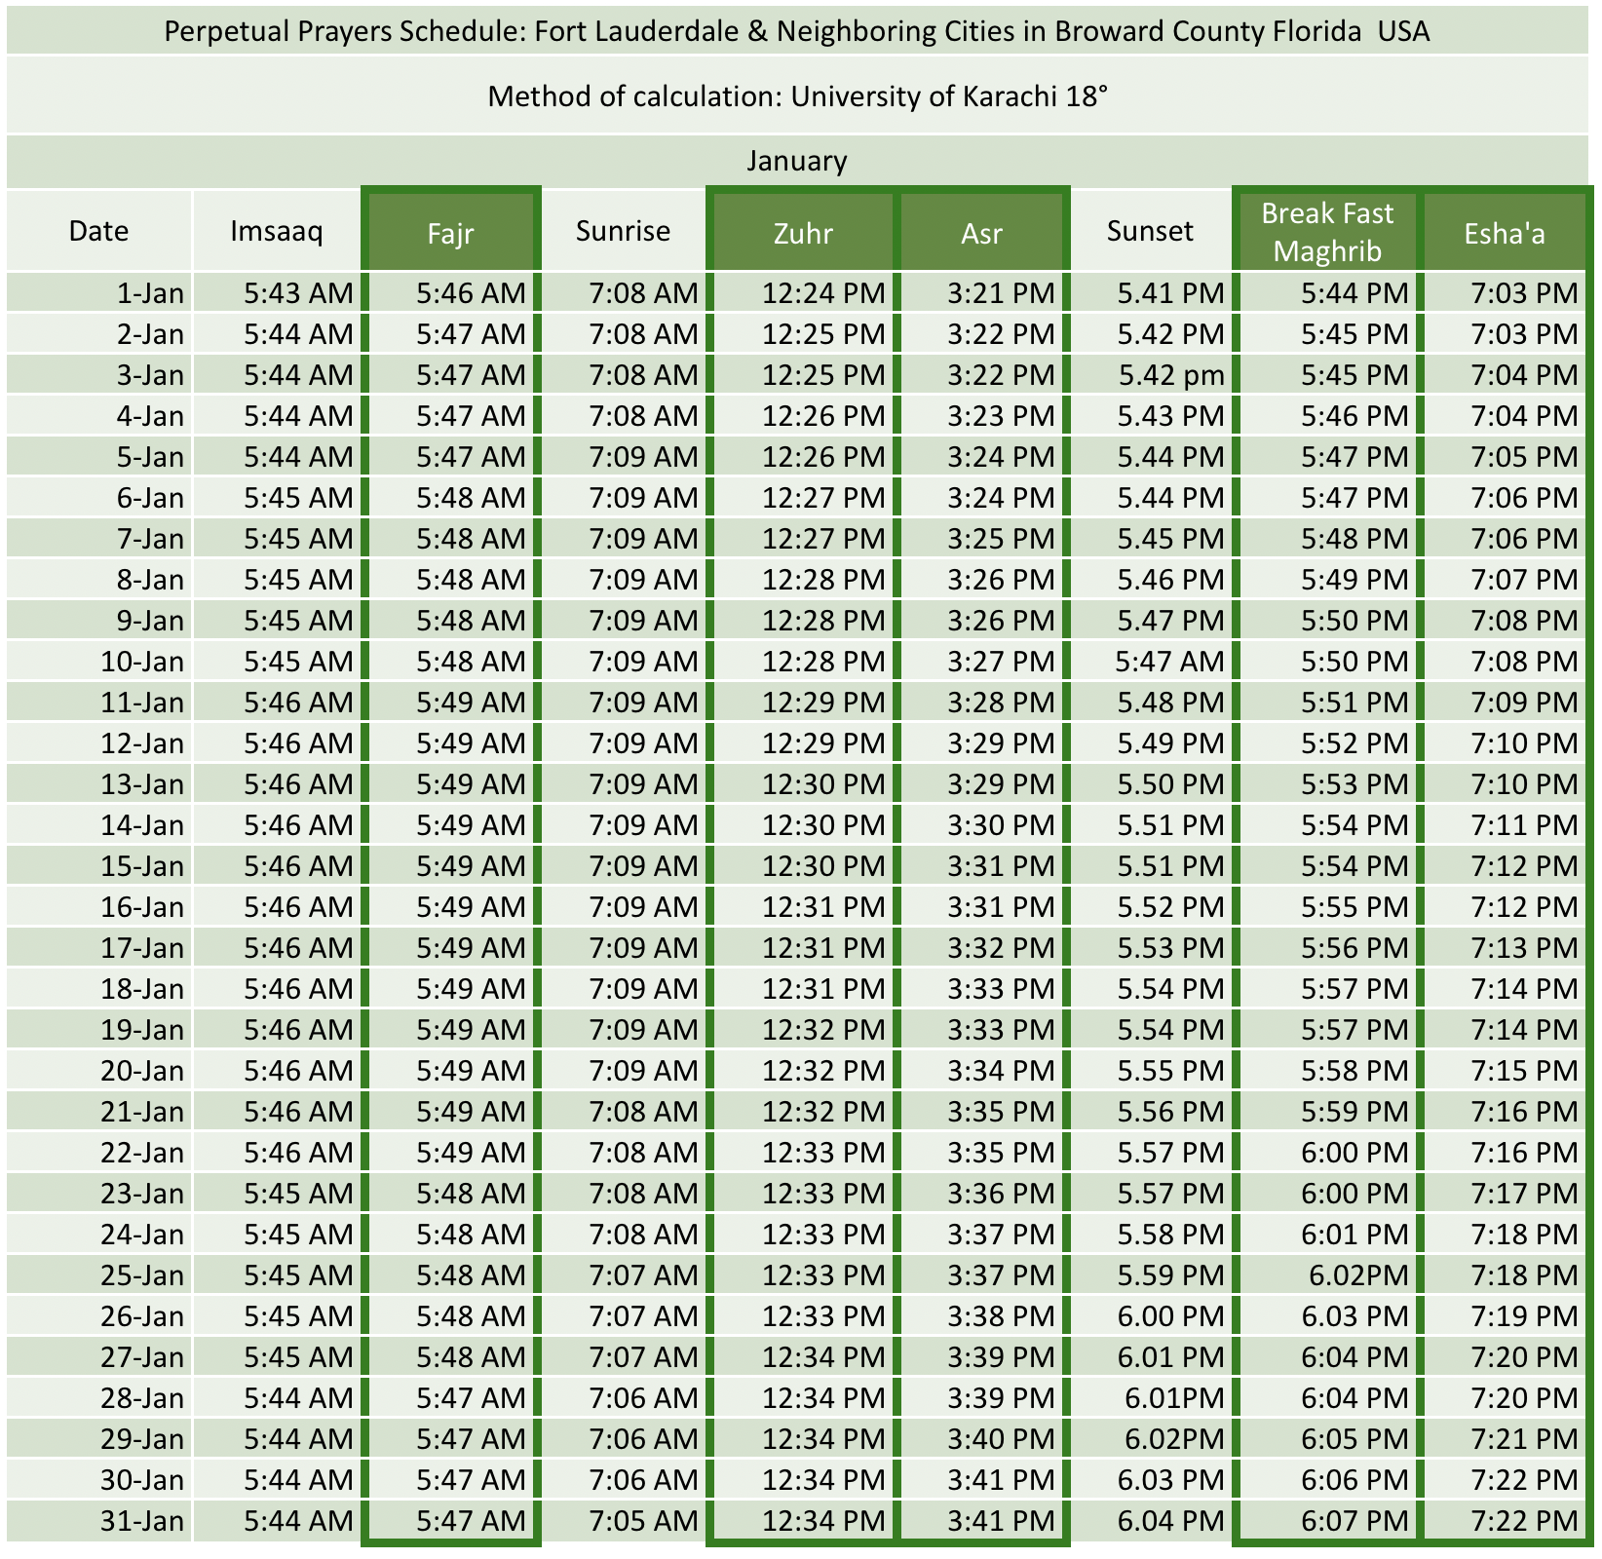
Task: Click the Asr column header
Action: 982,233
